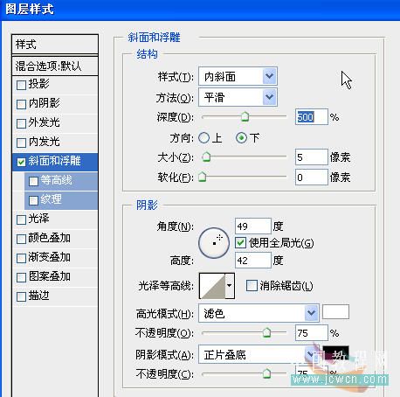The width and height of the screenshot is (400, 397).
Task: Enable the 纹理 texture checkbox
Action: (33, 200)
